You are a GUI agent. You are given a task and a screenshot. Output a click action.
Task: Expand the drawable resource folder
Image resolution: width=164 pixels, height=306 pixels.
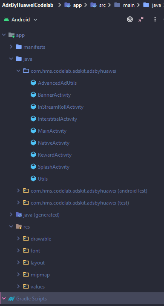18,238
